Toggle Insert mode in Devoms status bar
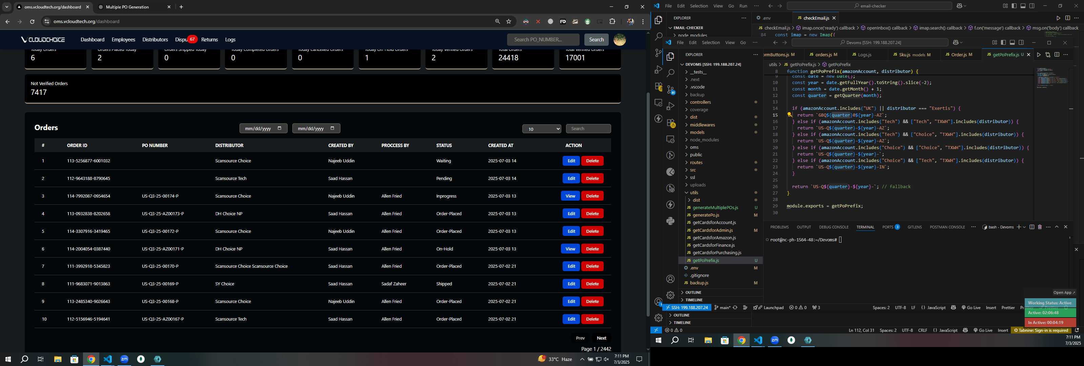The height and width of the screenshot is (366, 1084). (991, 308)
